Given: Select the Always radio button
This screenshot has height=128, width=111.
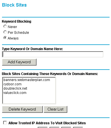Looking at the screenshot, I should click(5, 38).
